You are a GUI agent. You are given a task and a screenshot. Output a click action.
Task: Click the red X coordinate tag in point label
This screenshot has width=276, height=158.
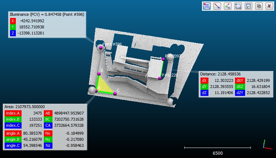[13, 21]
